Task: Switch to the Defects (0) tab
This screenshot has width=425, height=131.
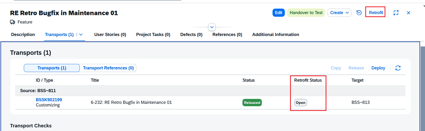Action: pyautogui.click(x=191, y=34)
